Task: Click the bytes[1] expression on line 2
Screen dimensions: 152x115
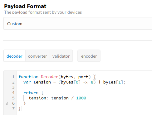Action: pyautogui.click(x=113, y=82)
